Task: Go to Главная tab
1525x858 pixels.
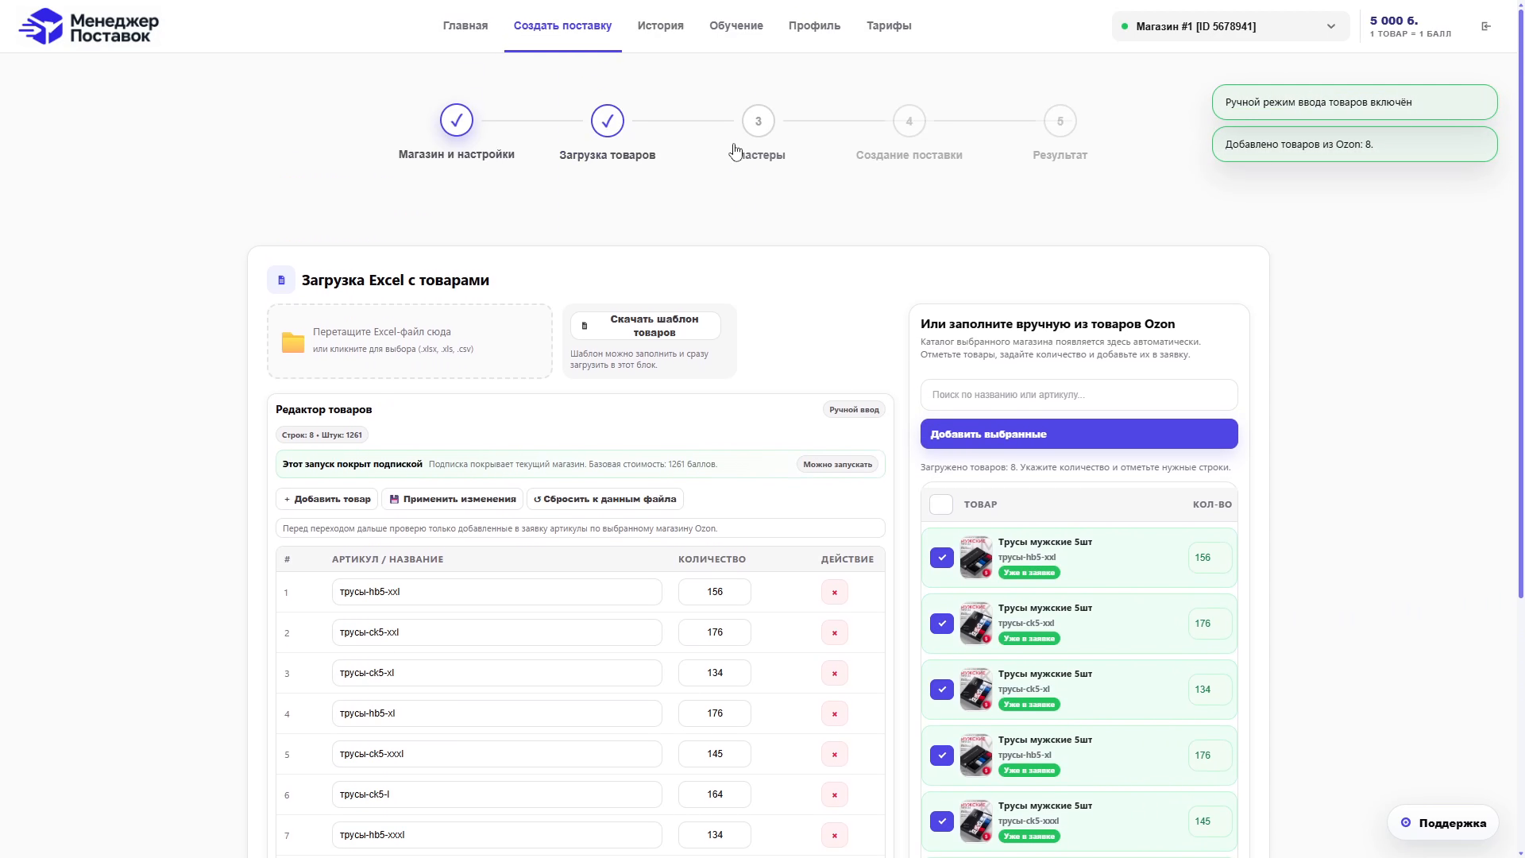Action: 465,25
